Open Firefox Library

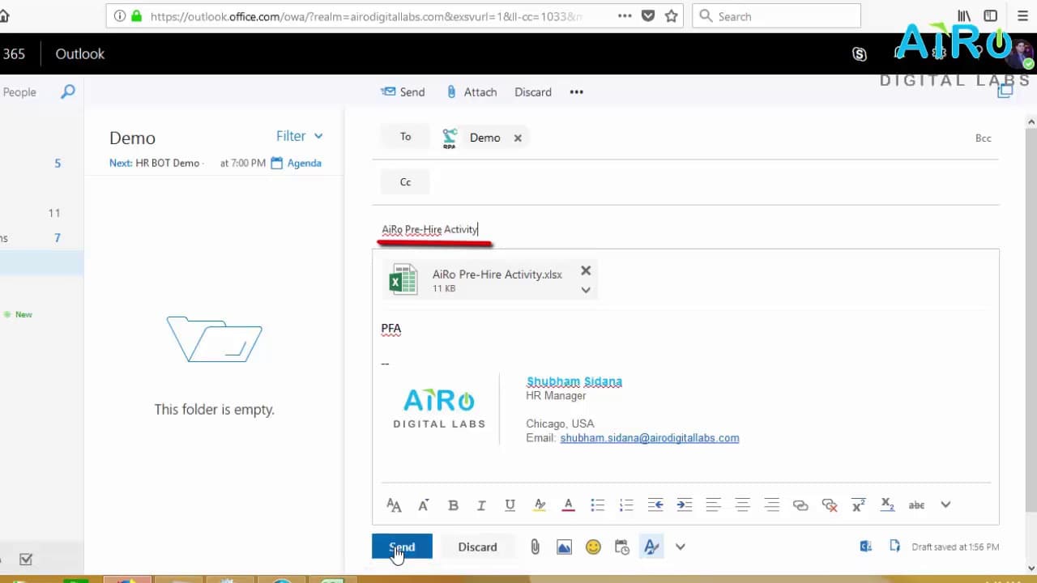click(x=964, y=16)
